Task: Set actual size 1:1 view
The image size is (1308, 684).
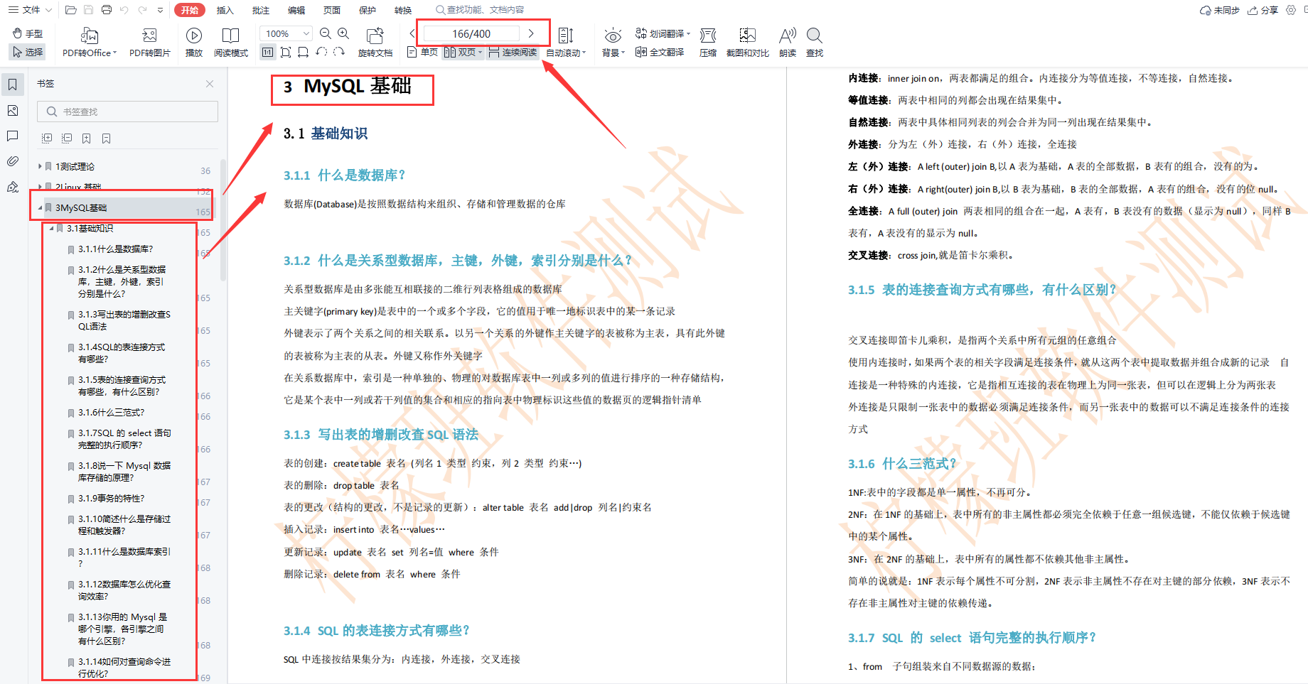Action: 268,52
